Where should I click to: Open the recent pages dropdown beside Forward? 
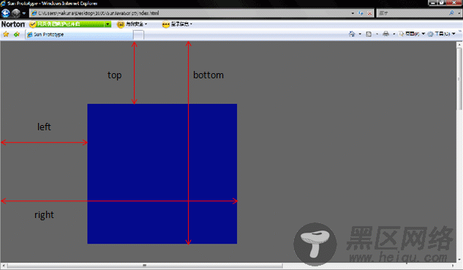tap(24, 13)
